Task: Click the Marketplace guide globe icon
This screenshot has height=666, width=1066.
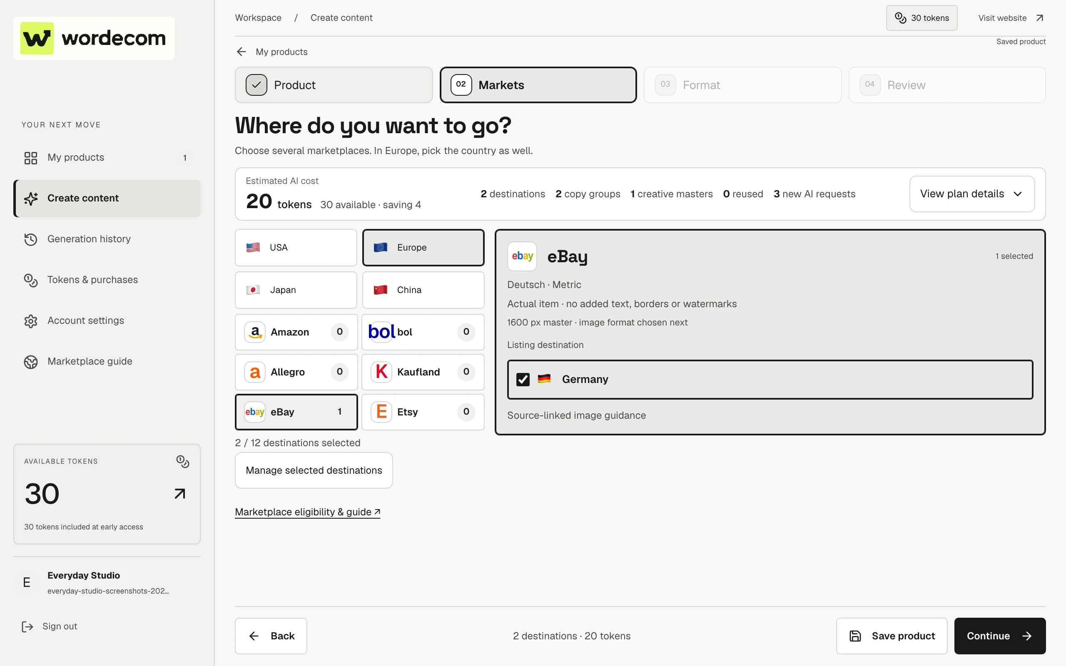Action: [x=30, y=362]
